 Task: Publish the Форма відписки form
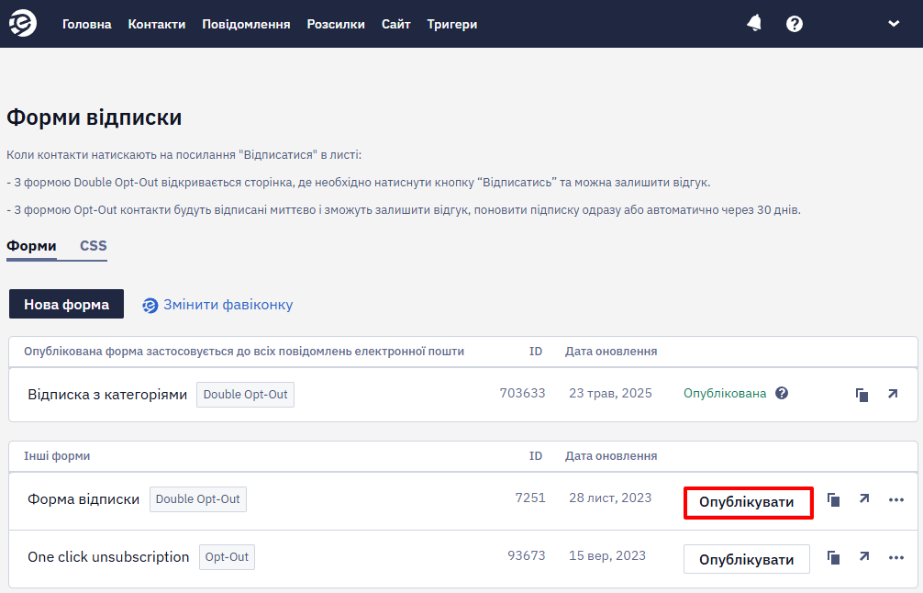point(747,502)
